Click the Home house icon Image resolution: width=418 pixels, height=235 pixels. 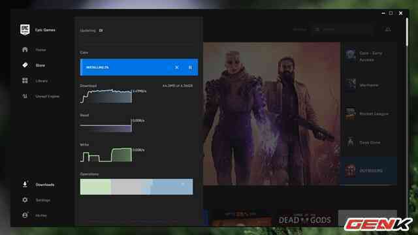pyautogui.click(x=25, y=50)
